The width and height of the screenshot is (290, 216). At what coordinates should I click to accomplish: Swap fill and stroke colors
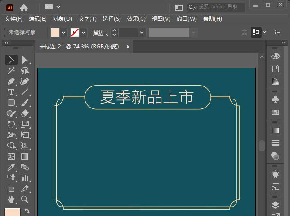pyautogui.click(x=27, y=211)
